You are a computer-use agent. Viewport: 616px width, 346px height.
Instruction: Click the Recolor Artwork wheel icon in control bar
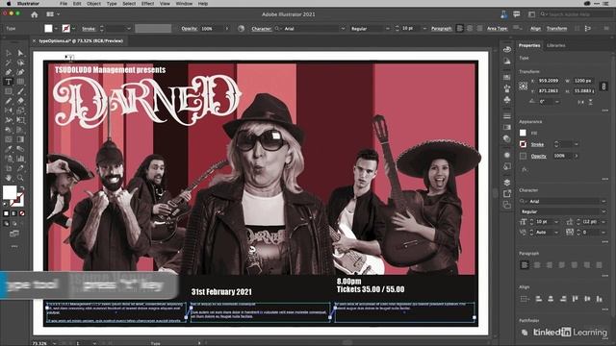pyautogui.click(x=242, y=29)
